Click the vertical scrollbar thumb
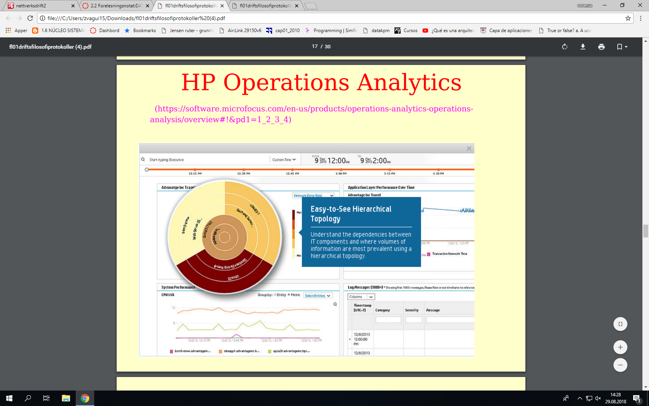The width and height of the screenshot is (649, 406). [646, 231]
